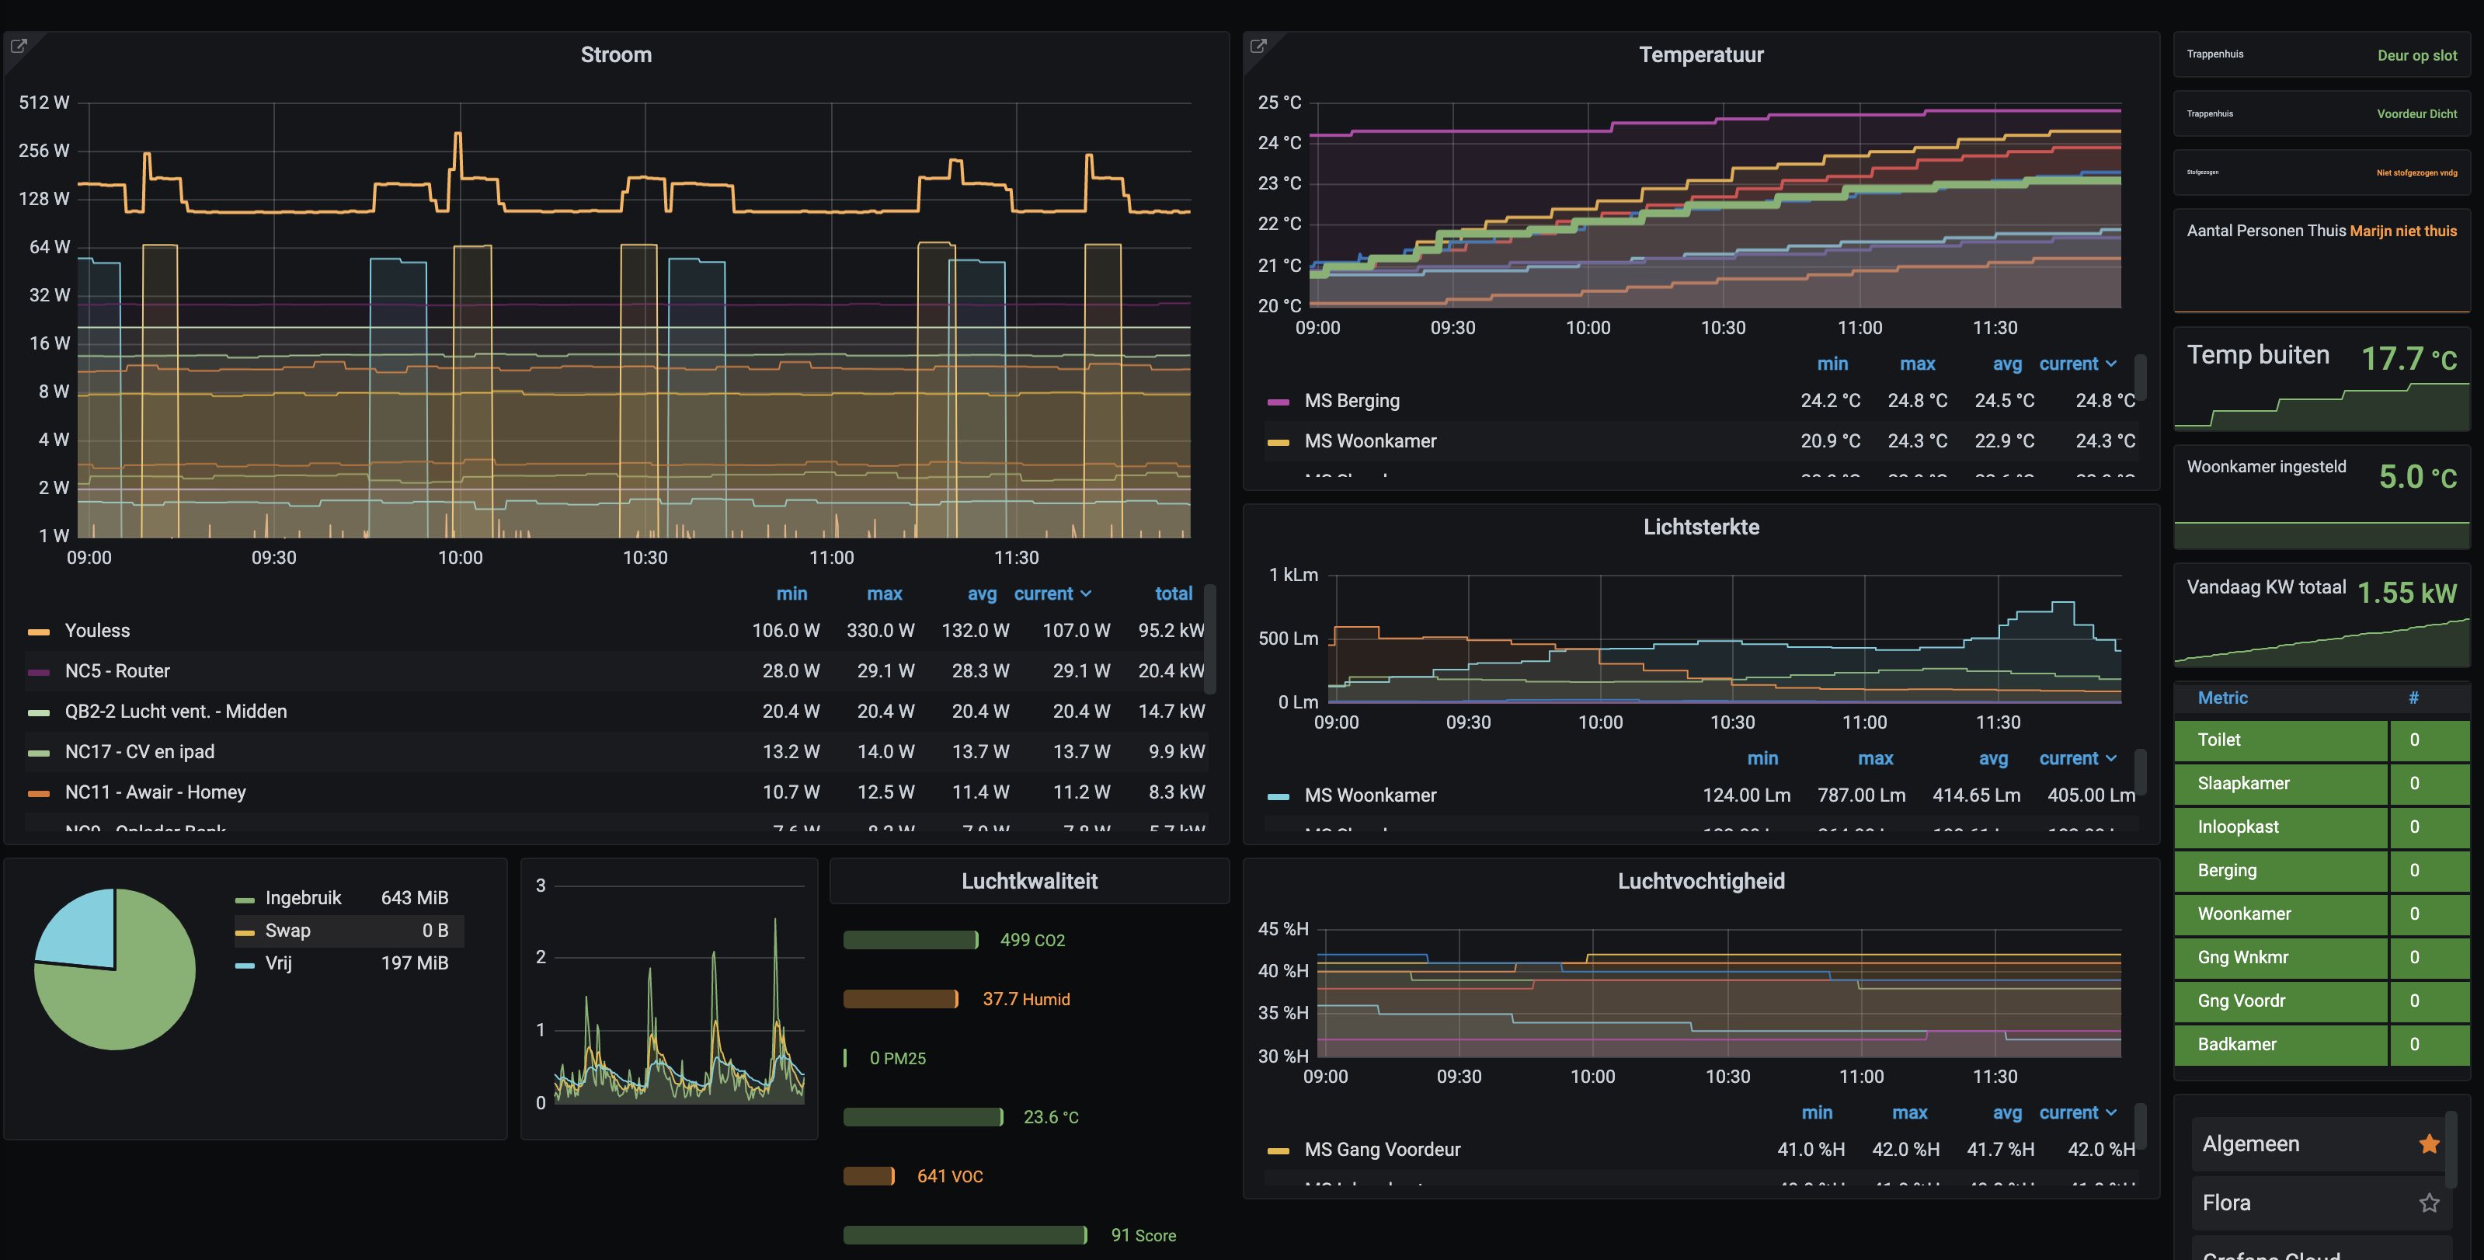Viewport: 2484px width, 1260px height.
Task: Open the Luchtkwaliteit panel title menu
Action: (x=1029, y=881)
